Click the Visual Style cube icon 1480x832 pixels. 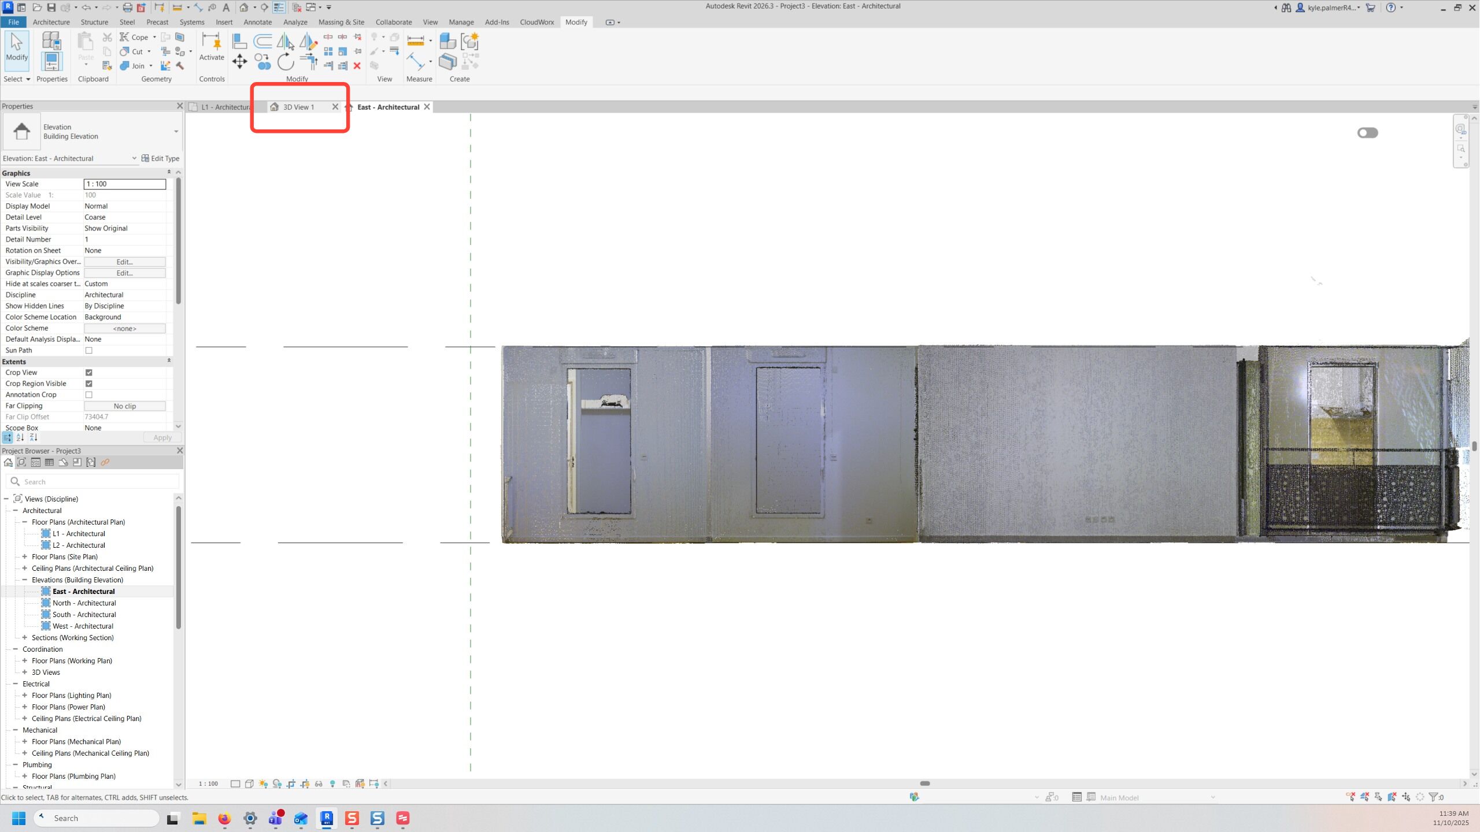click(x=249, y=784)
